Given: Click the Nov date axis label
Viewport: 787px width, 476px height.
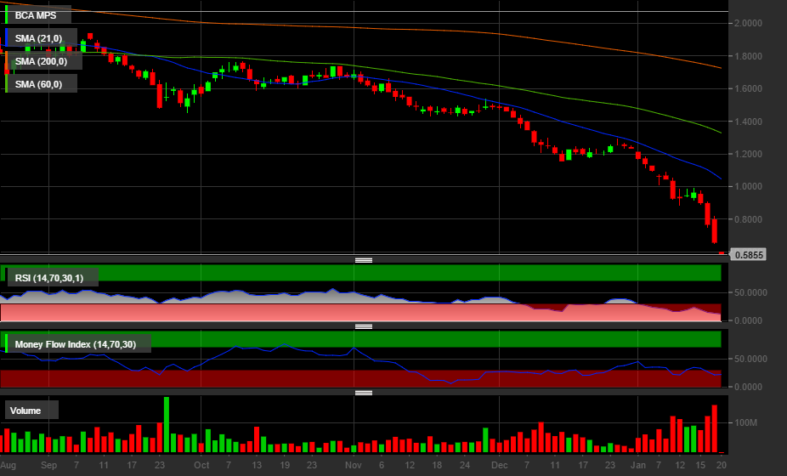Looking at the screenshot, I should [354, 465].
